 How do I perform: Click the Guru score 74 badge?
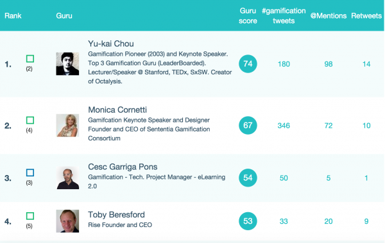pos(248,64)
